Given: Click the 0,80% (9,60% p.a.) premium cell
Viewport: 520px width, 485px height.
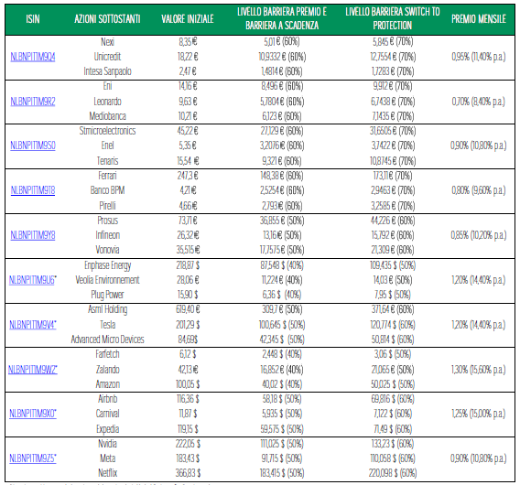Looking at the screenshot, I should coord(479,190).
